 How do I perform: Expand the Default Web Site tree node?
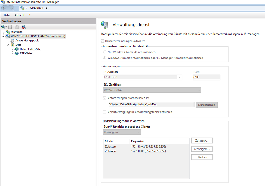[12, 49]
